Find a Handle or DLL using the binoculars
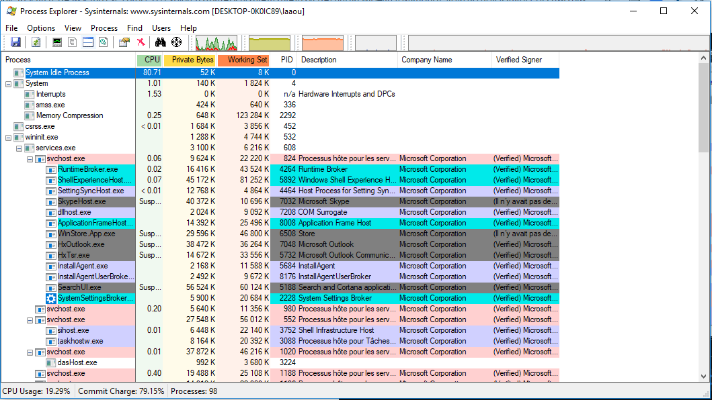Image resolution: width=712 pixels, height=400 pixels. (x=161, y=42)
